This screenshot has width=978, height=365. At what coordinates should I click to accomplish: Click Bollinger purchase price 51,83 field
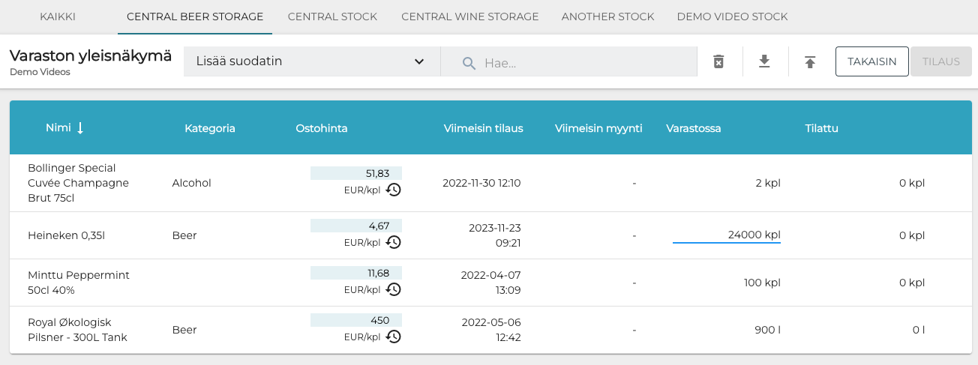pyautogui.click(x=356, y=173)
